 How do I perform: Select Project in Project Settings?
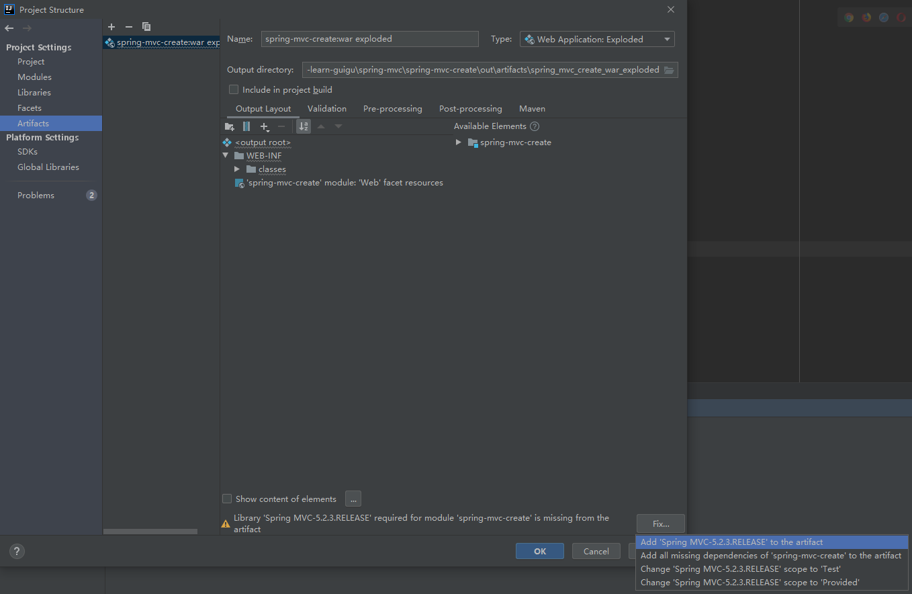31,62
